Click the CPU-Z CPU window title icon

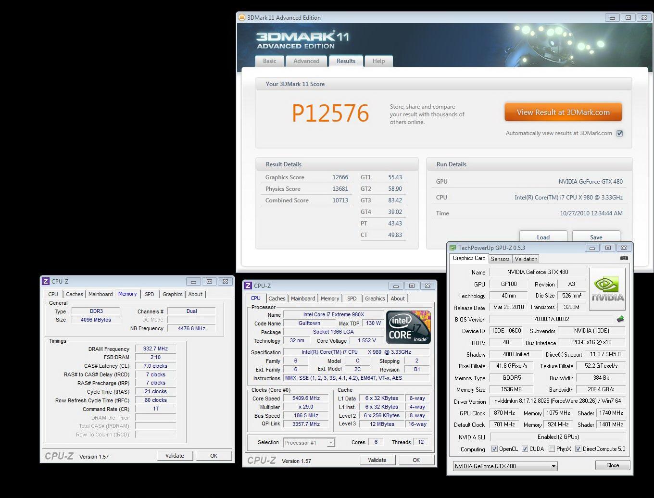point(248,286)
